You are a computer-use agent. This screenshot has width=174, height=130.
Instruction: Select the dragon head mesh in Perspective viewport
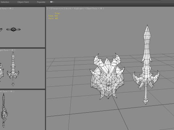click(x=107, y=77)
